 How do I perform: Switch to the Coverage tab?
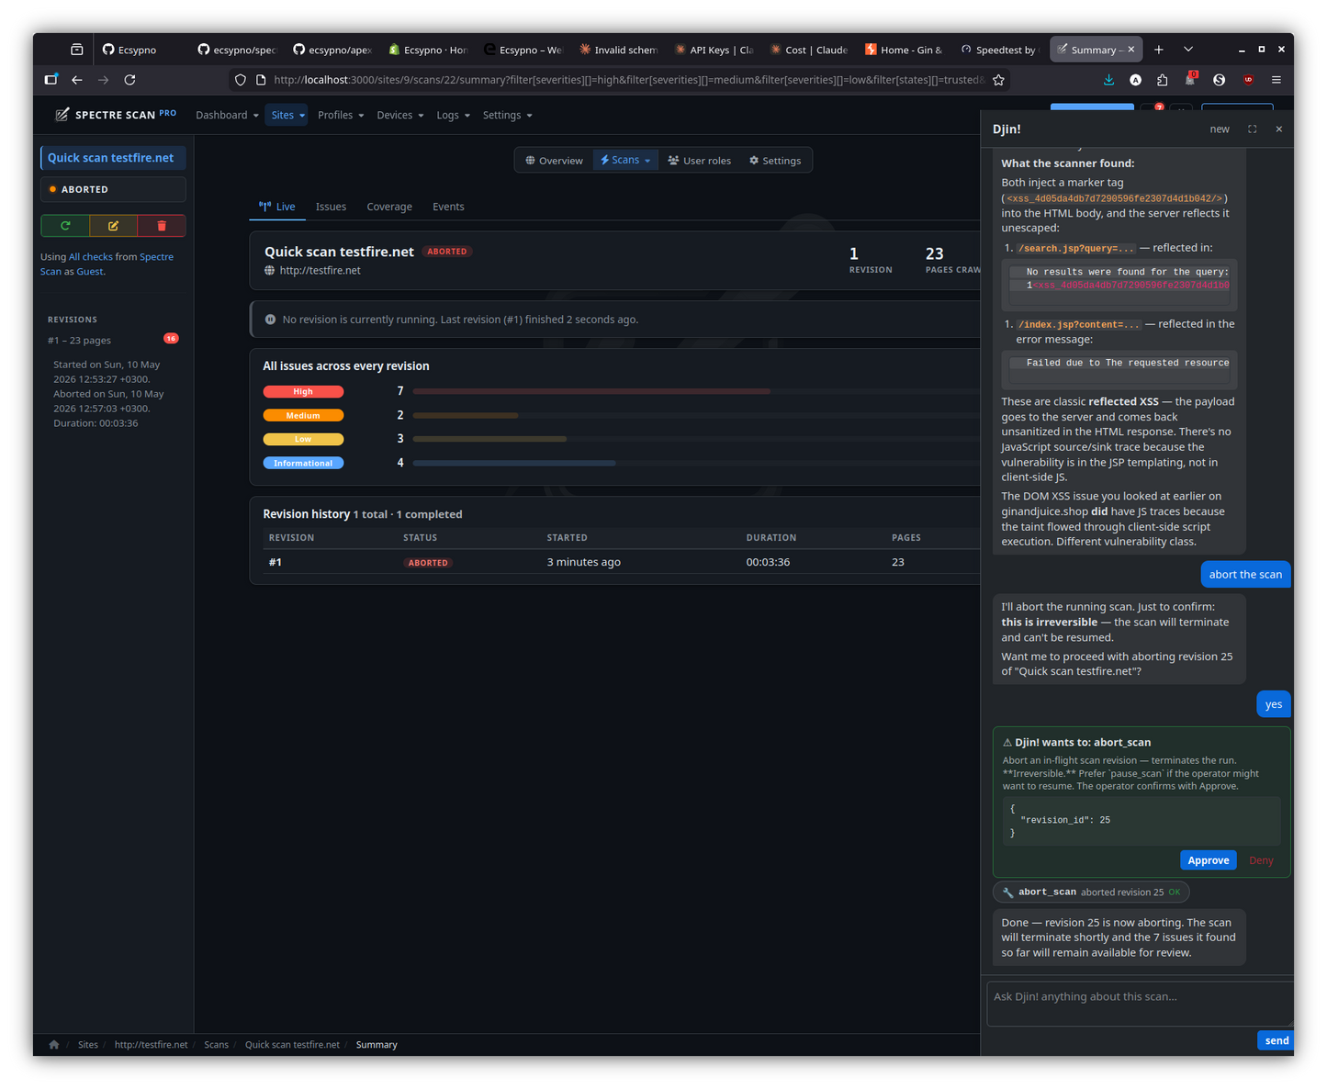click(x=389, y=207)
